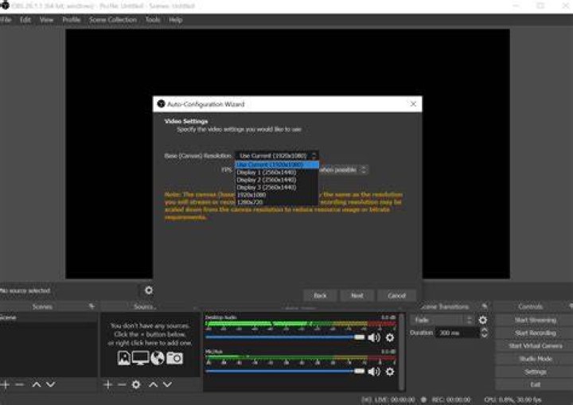Open the Profile menu
This screenshot has width=573, height=405.
pyautogui.click(x=72, y=20)
